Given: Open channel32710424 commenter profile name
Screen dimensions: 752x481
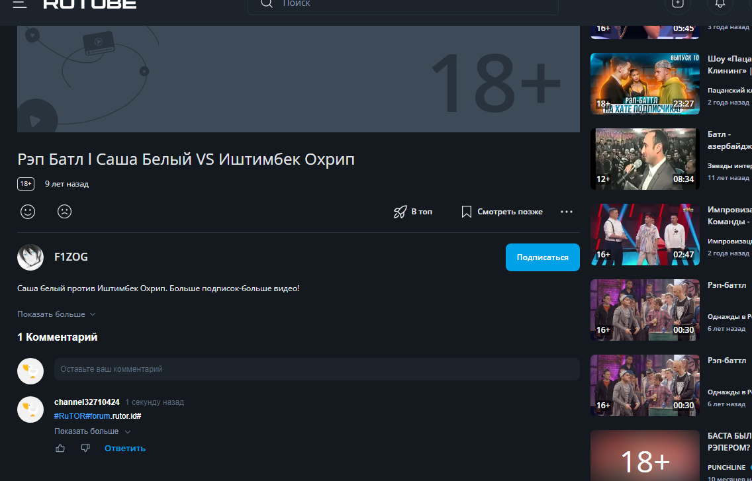Looking at the screenshot, I should [x=87, y=402].
